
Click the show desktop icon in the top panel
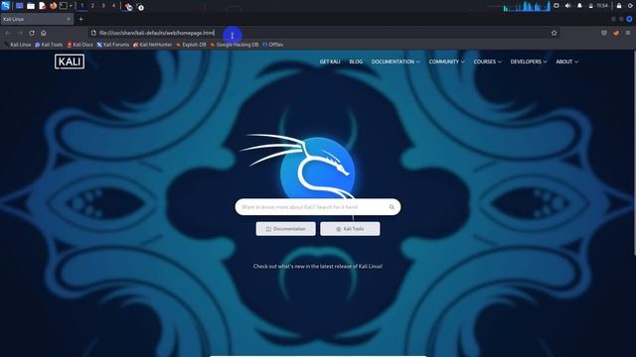[x=19, y=6]
